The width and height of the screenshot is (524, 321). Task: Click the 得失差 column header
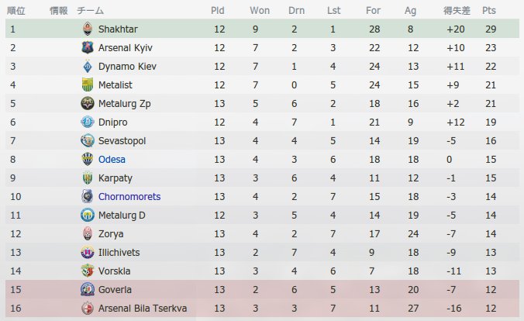(x=457, y=11)
